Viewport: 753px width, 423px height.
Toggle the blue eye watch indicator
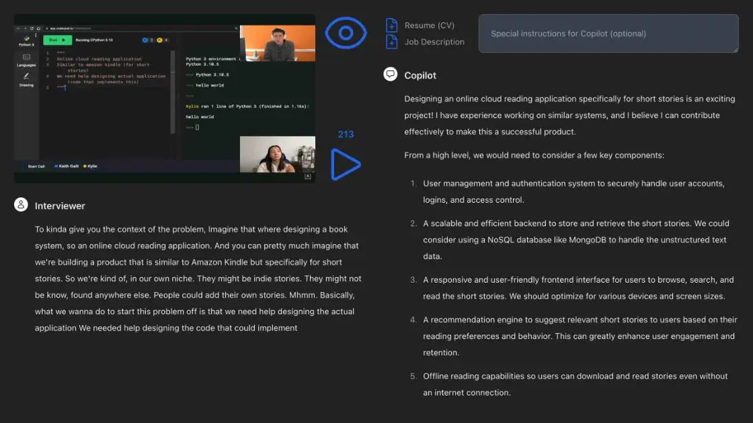coord(346,32)
